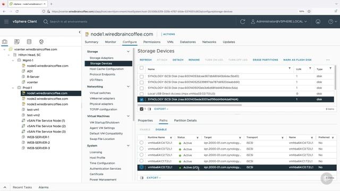Switch to the Properties tab for device

click(x=145, y=120)
